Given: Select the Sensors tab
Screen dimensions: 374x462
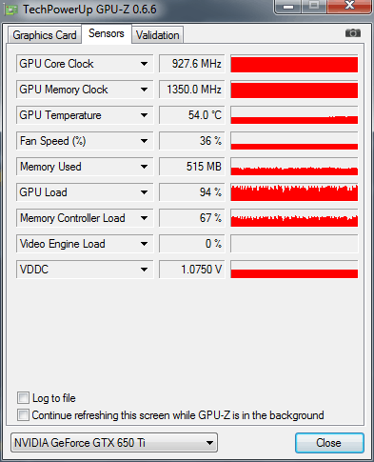Looking at the screenshot, I should 107,33.
